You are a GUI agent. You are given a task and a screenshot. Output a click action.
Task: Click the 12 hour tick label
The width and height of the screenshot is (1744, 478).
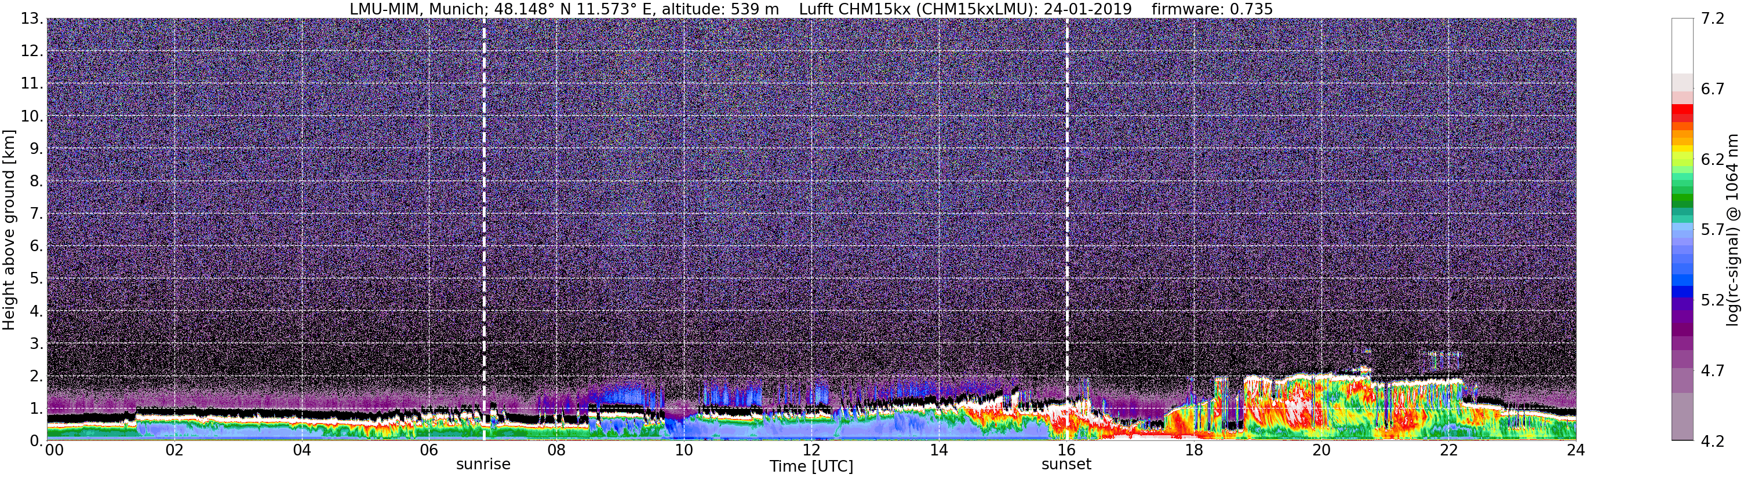pyautogui.click(x=811, y=450)
